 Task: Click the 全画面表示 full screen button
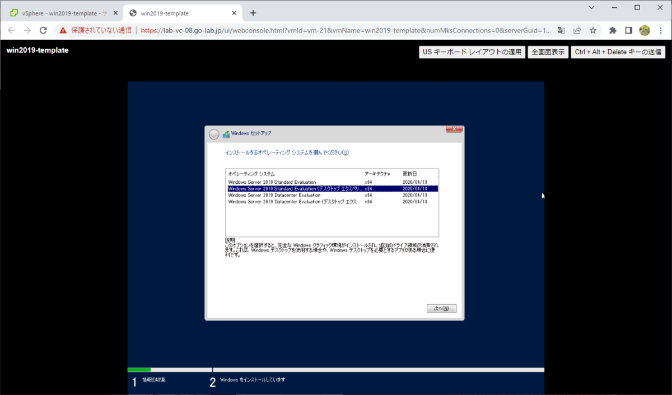coord(548,52)
